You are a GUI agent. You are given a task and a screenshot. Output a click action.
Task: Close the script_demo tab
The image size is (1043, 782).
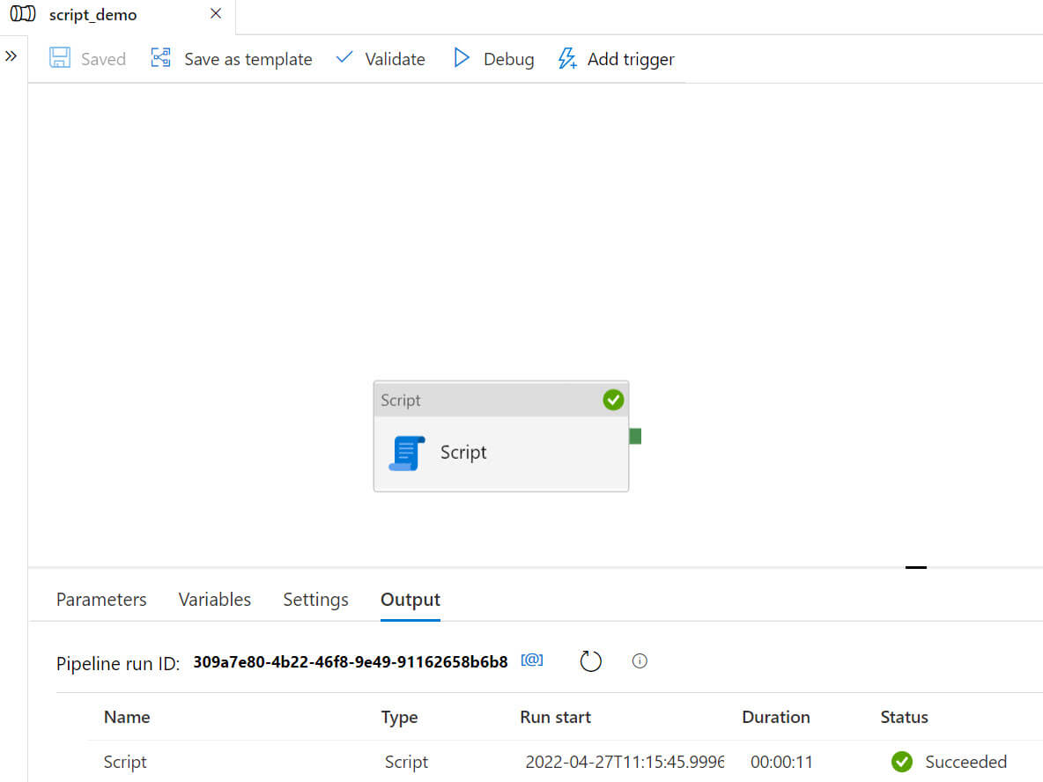216,13
